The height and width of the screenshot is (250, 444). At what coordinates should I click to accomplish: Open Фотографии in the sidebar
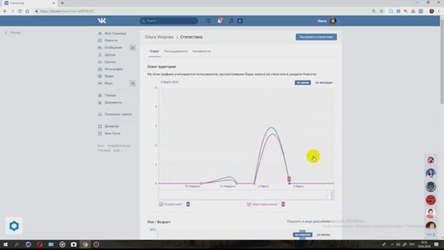(x=114, y=69)
